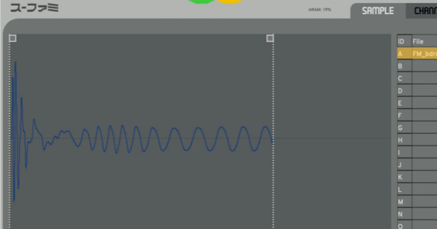The width and height of the screenshot is (437, 229).
Task: Select sample slot J
Action: [417, 165]
